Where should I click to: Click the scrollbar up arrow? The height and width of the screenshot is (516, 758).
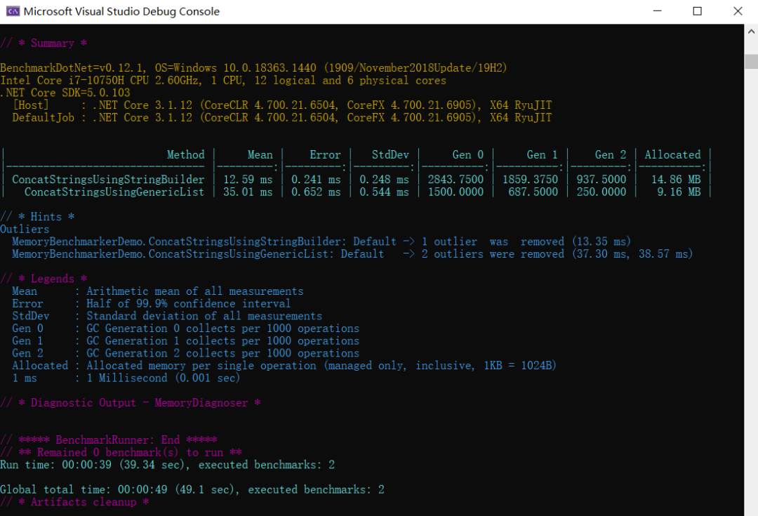(751, 31)
